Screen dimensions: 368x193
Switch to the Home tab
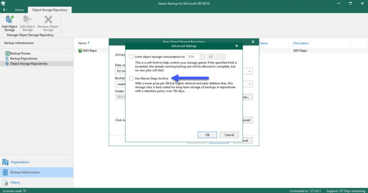pyautogui.click(x=19, y=10)
